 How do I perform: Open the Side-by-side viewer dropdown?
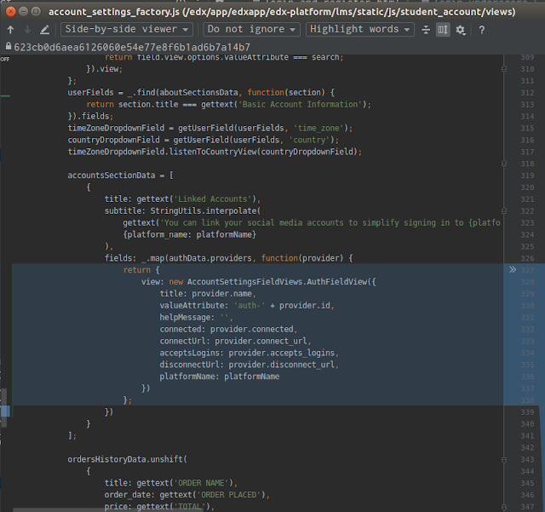127,29
